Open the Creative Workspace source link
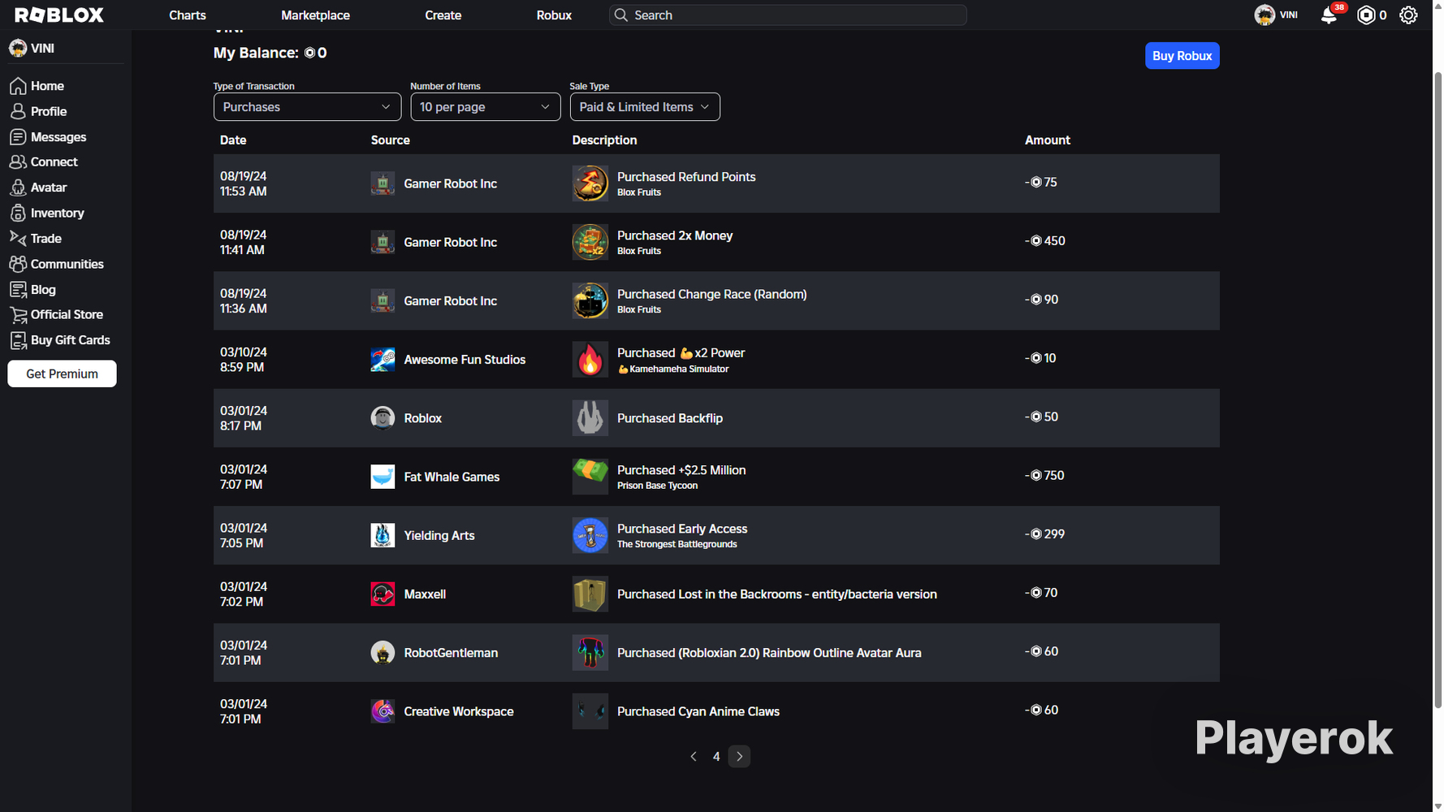Viewport: 1444px width, 812px height. (x=459, y=711)
